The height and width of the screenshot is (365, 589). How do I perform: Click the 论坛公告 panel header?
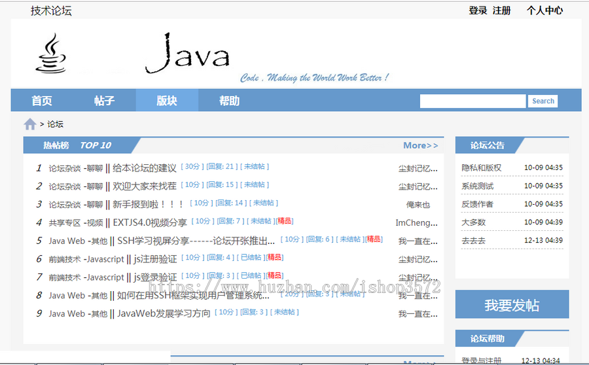coord(487,145)
